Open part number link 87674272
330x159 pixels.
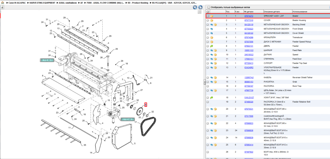[x=249, y=16]
